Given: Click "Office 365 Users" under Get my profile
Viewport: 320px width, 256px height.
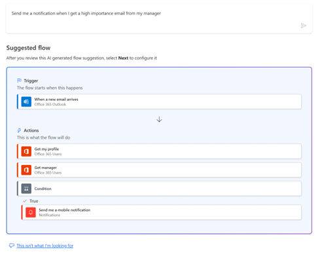Looking at the screenshot, I should click(x=48, y=155).
